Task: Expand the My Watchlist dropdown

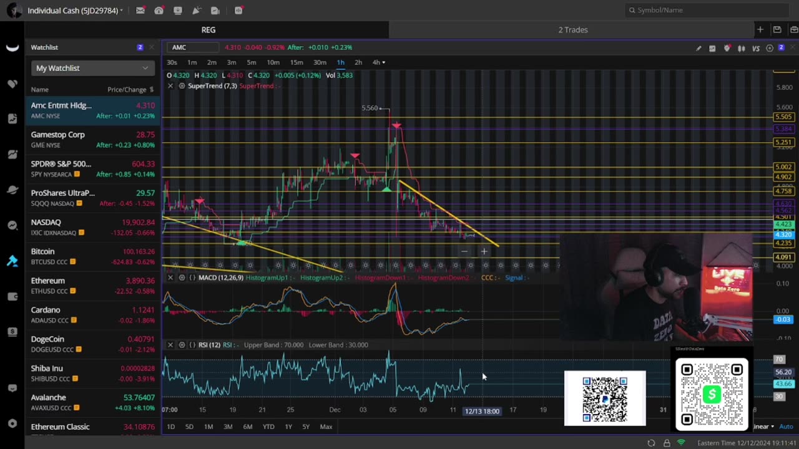Action: (x=92, y=68)
